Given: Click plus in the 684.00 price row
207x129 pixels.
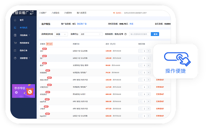Looking at the screenshot, I should pyautogui.click(x=148, y=94).
